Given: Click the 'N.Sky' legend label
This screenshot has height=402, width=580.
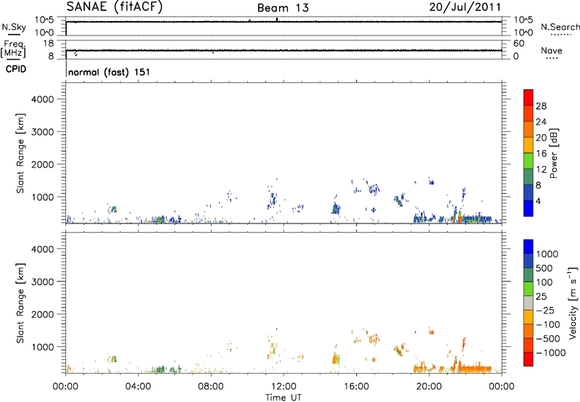Looking at the screenshot, I should (x=14, y=27).
